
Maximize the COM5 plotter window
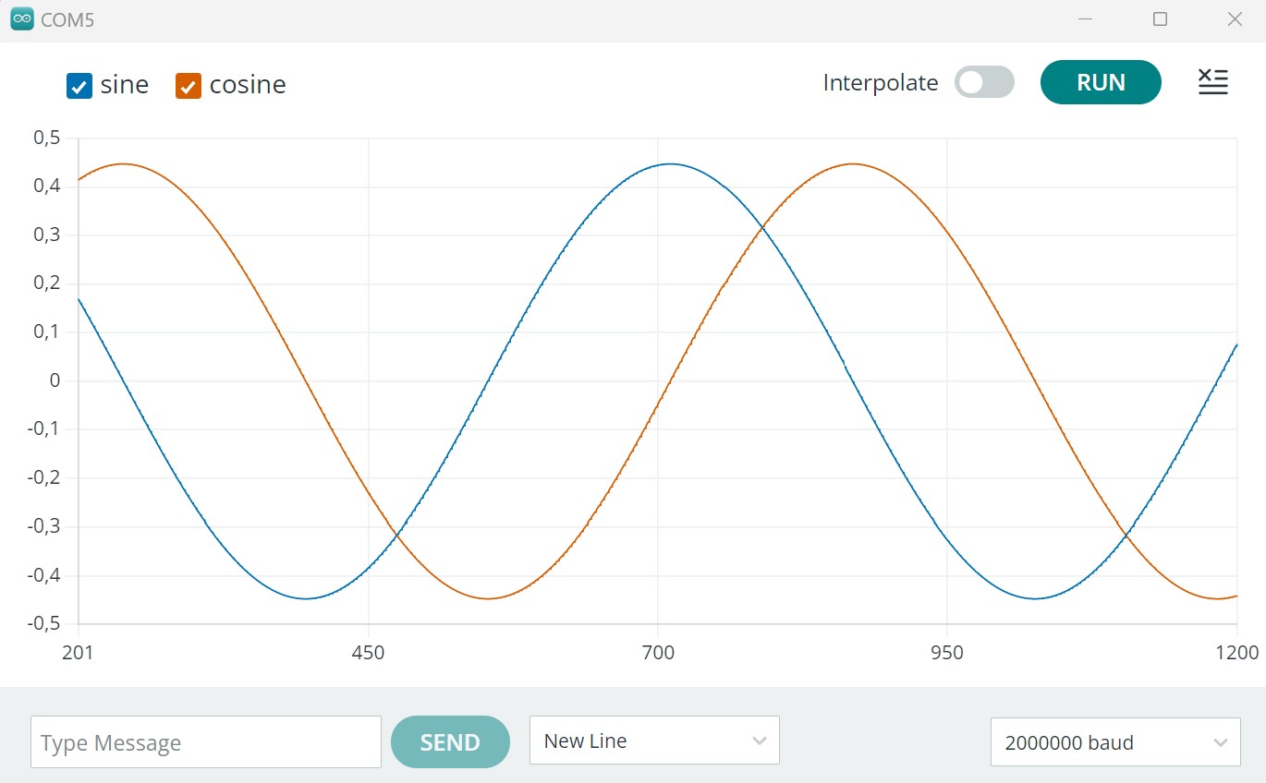[1160, 19]
